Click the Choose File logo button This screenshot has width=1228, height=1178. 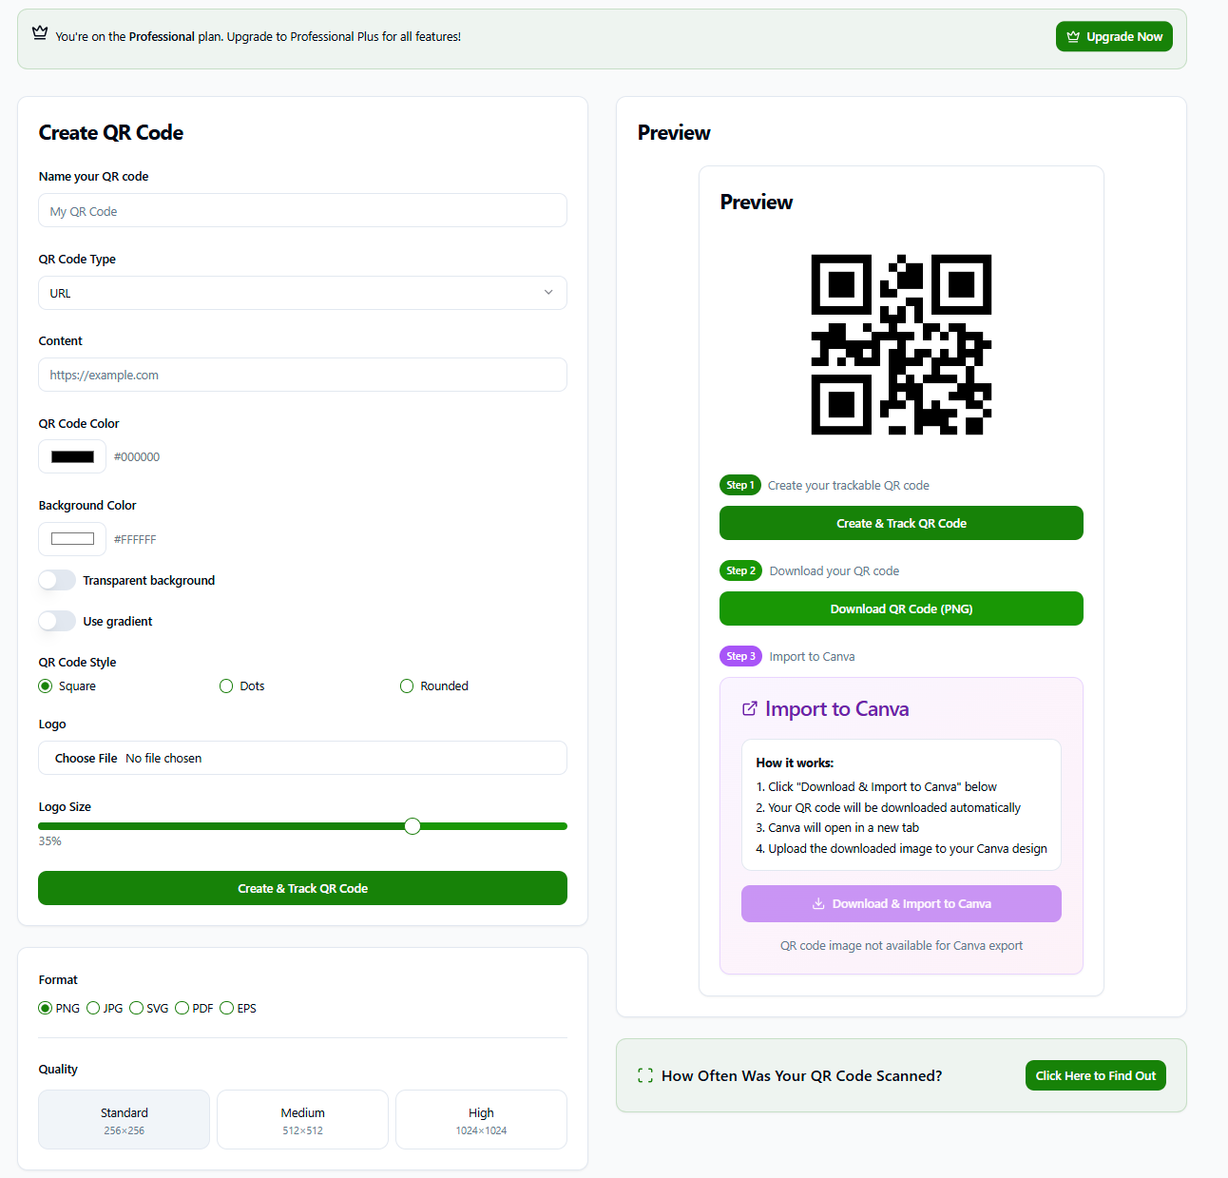point(86,759)
